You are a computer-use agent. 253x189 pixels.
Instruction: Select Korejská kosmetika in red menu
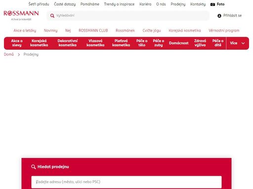(x=39, y=43)
